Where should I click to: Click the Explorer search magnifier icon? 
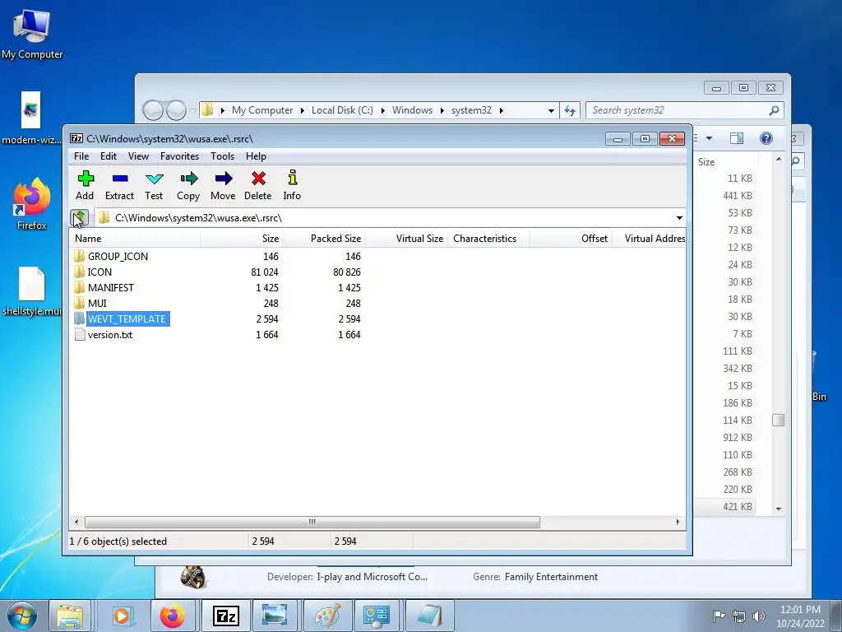pyautogui.click(x=774, y=111)
